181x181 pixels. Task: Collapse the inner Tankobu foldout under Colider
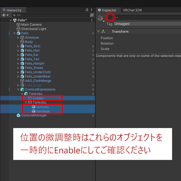[26, 102]
